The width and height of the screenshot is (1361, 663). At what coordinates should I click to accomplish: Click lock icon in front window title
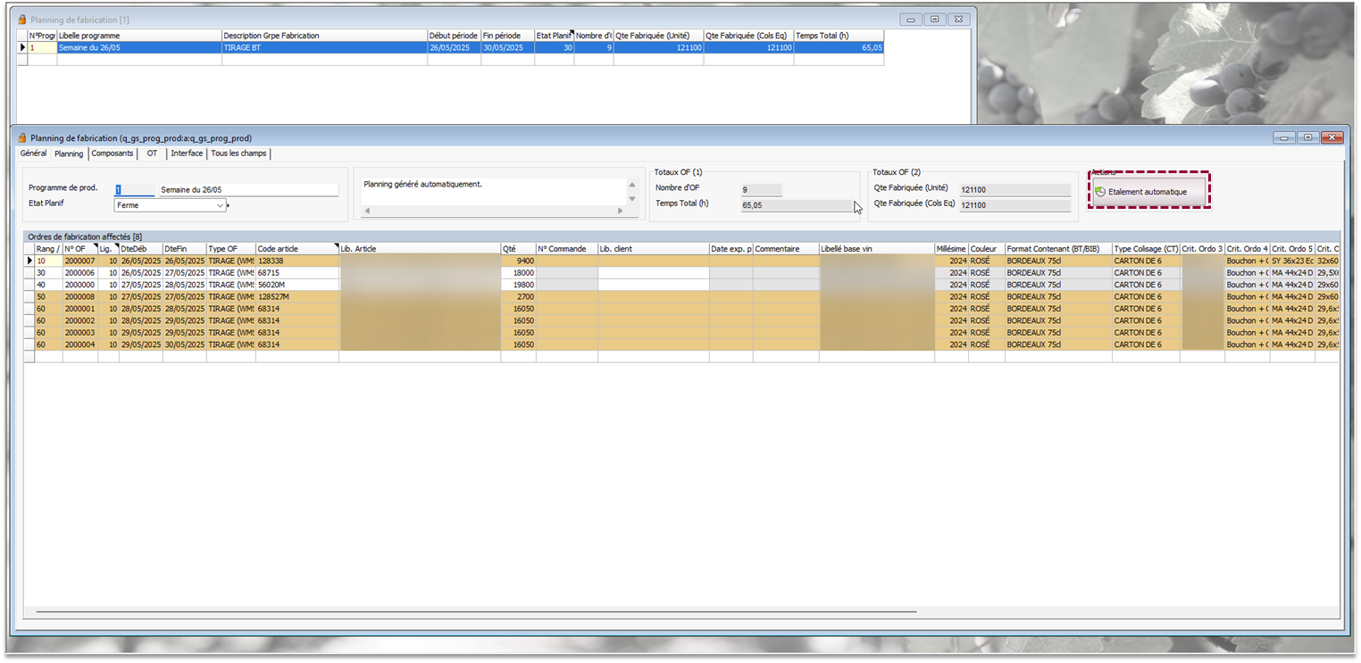(22, 138)
